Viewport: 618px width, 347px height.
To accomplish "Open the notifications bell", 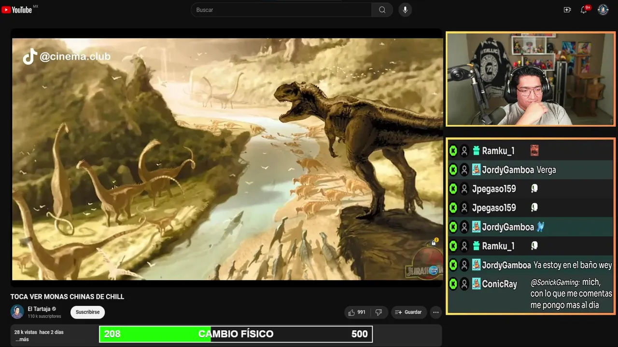I will click(x=584, y=10).
